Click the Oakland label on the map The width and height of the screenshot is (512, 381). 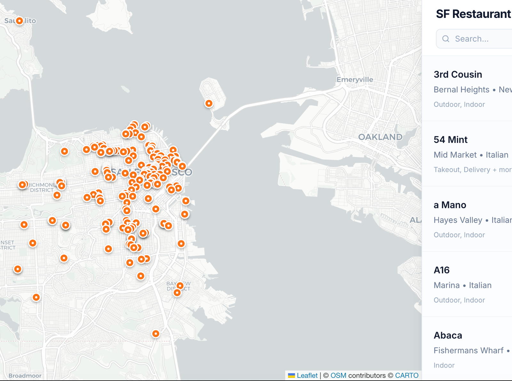coord(380,137)
